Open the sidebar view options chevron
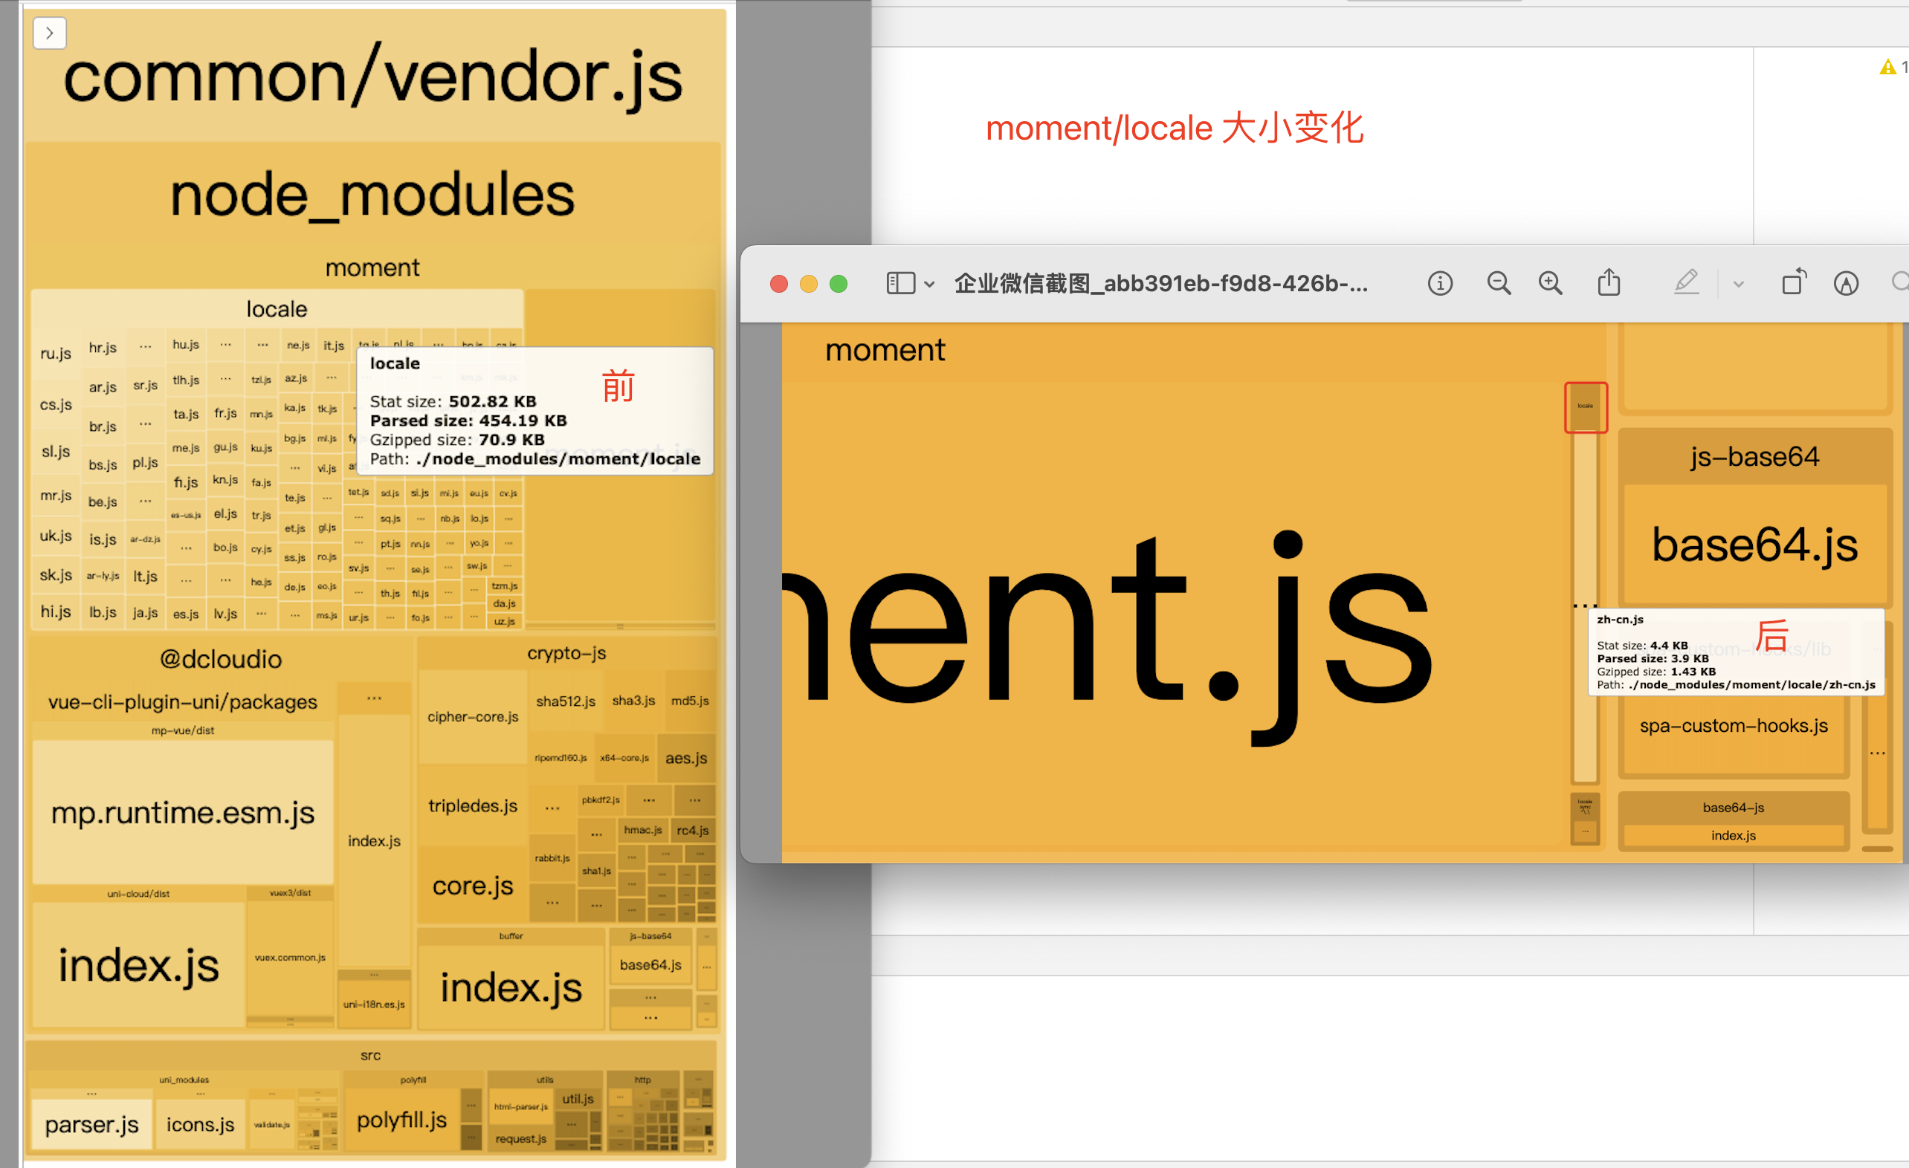The height and width of the screenshot is (1168, 1909). click(x=930, y=285)
